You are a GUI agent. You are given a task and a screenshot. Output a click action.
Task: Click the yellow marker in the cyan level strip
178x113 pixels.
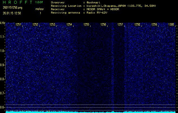(49, 112)
